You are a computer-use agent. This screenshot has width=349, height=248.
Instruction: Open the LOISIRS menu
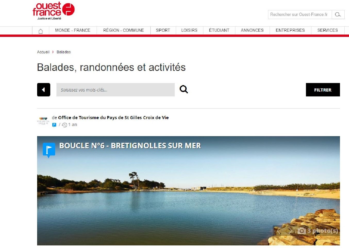point(189,30)
